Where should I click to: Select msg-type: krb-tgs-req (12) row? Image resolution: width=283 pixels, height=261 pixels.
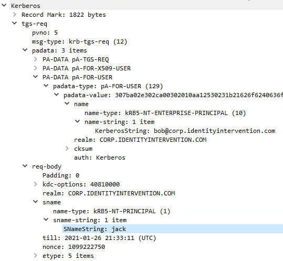[80, 41]
